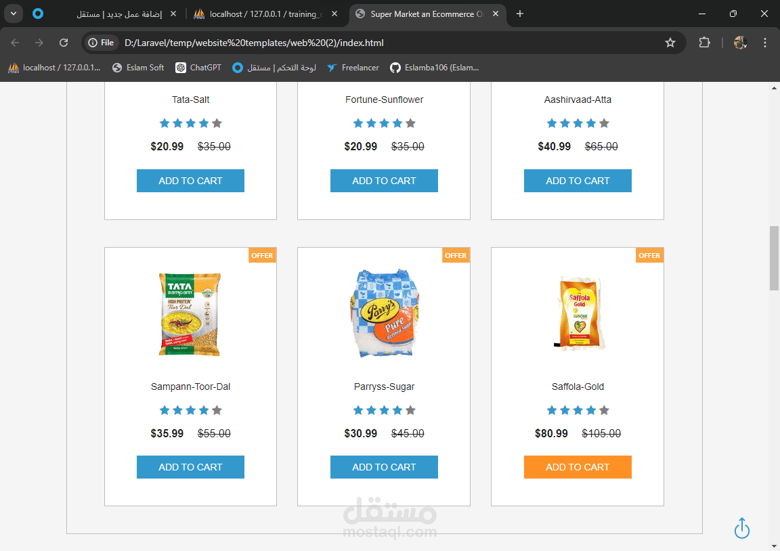The width and height of the screenshot is (780, 551).
Task: Click the Tata-Salt star rating
Action: pos(190,123)
